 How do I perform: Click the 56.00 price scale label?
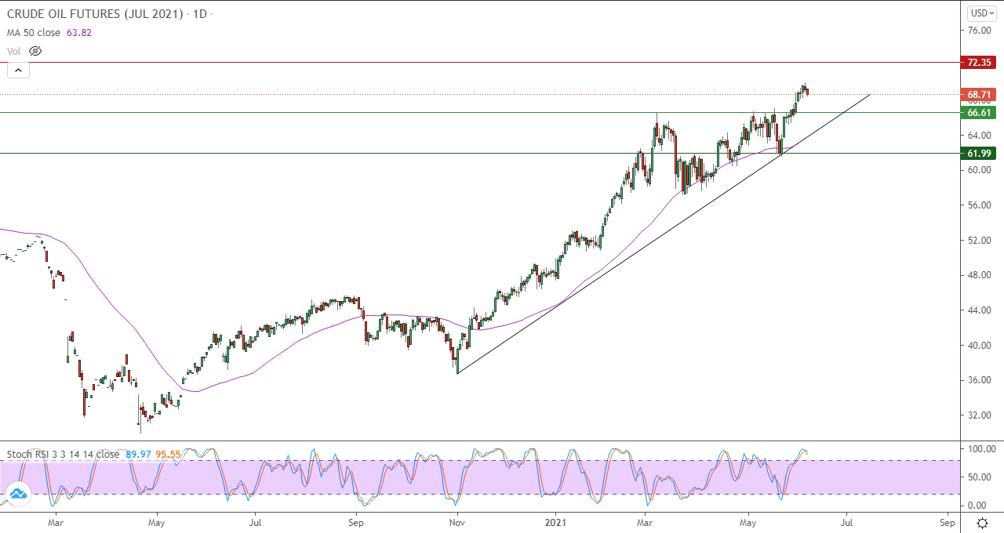[979, 205]
